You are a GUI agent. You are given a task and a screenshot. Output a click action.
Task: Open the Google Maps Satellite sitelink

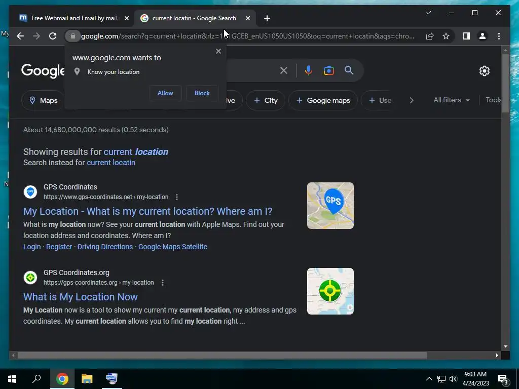173,247
